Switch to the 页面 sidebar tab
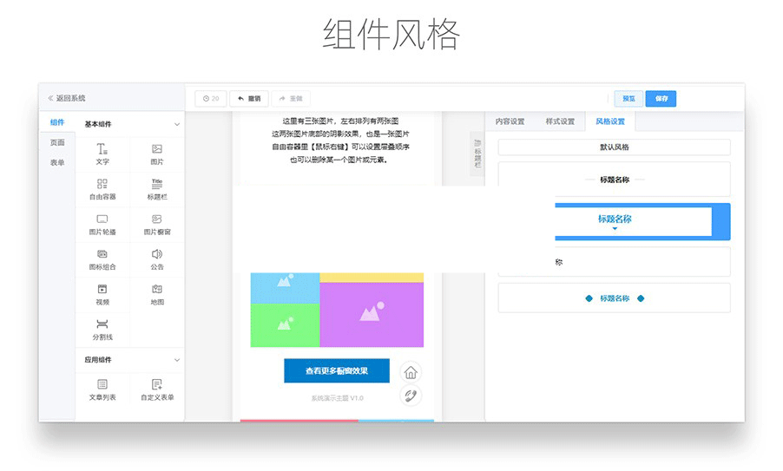 [57, 142]
